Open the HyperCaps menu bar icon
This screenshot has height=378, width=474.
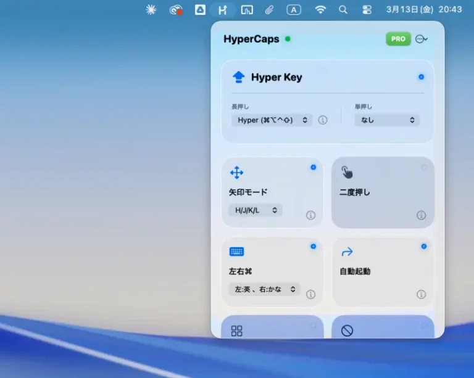(x=223, y=10)
